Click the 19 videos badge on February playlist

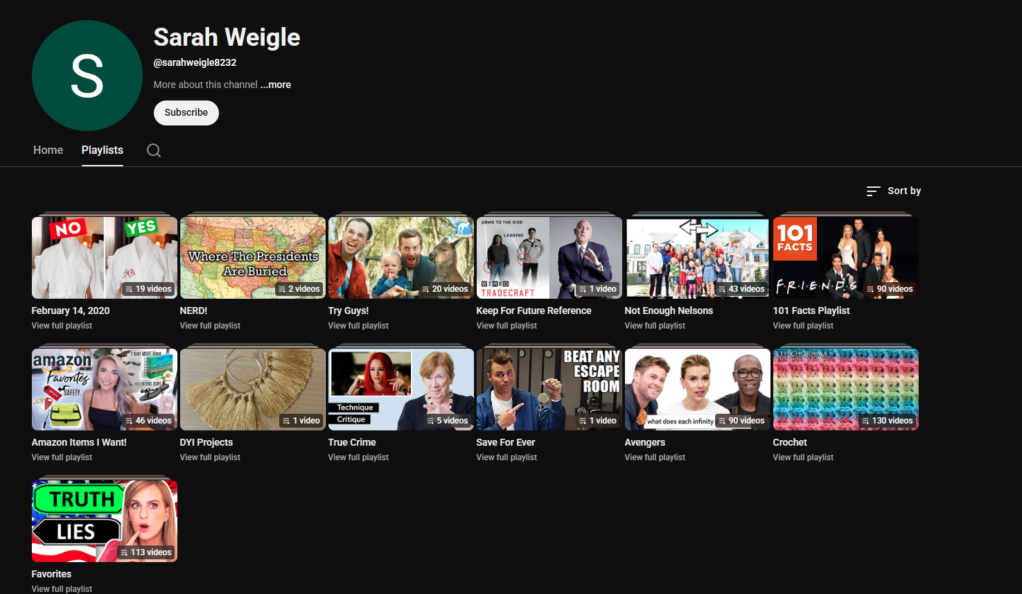(x=148, y=289)
